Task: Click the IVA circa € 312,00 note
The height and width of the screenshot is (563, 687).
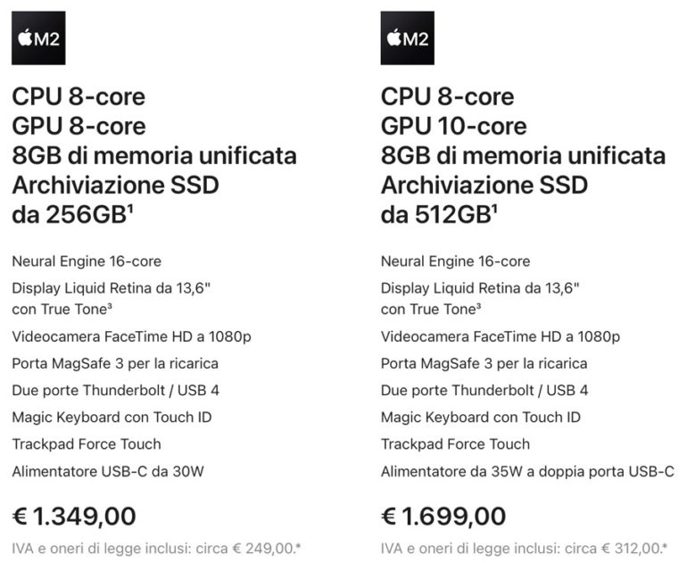Action: coord(524,549)
